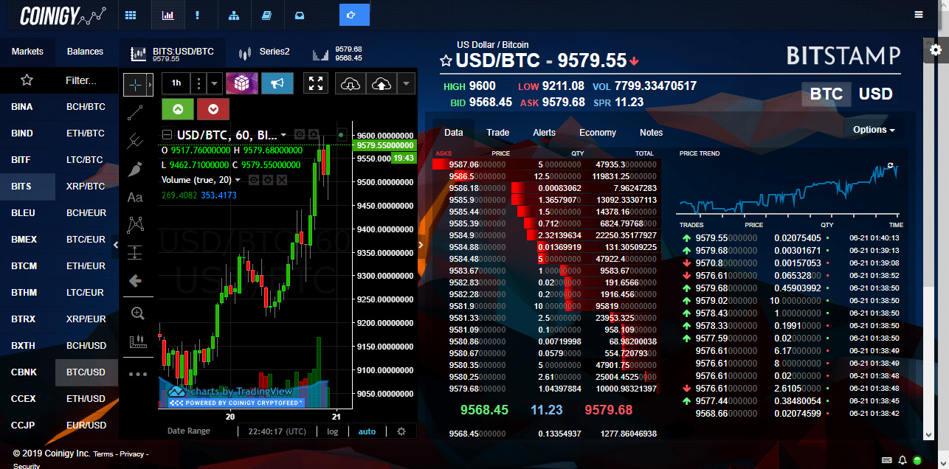Open the Privacy link in the footer
This screenshot has width=949, height=469.
click(132, 454)
